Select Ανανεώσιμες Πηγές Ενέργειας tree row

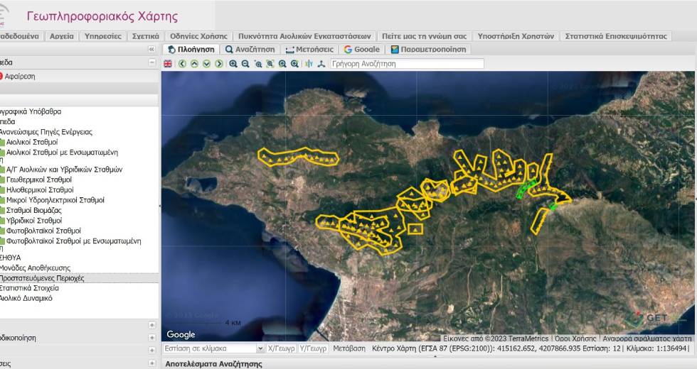46,132
